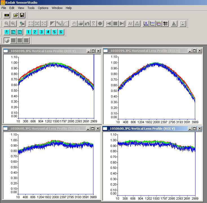Open the View menu

pos(21,8)
